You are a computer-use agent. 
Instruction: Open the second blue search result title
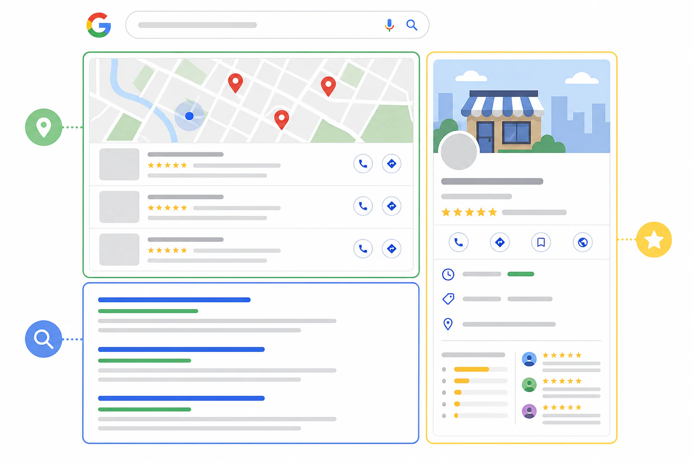pos(181,349)
